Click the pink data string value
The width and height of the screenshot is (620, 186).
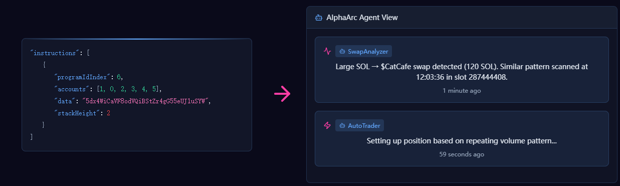147,101
